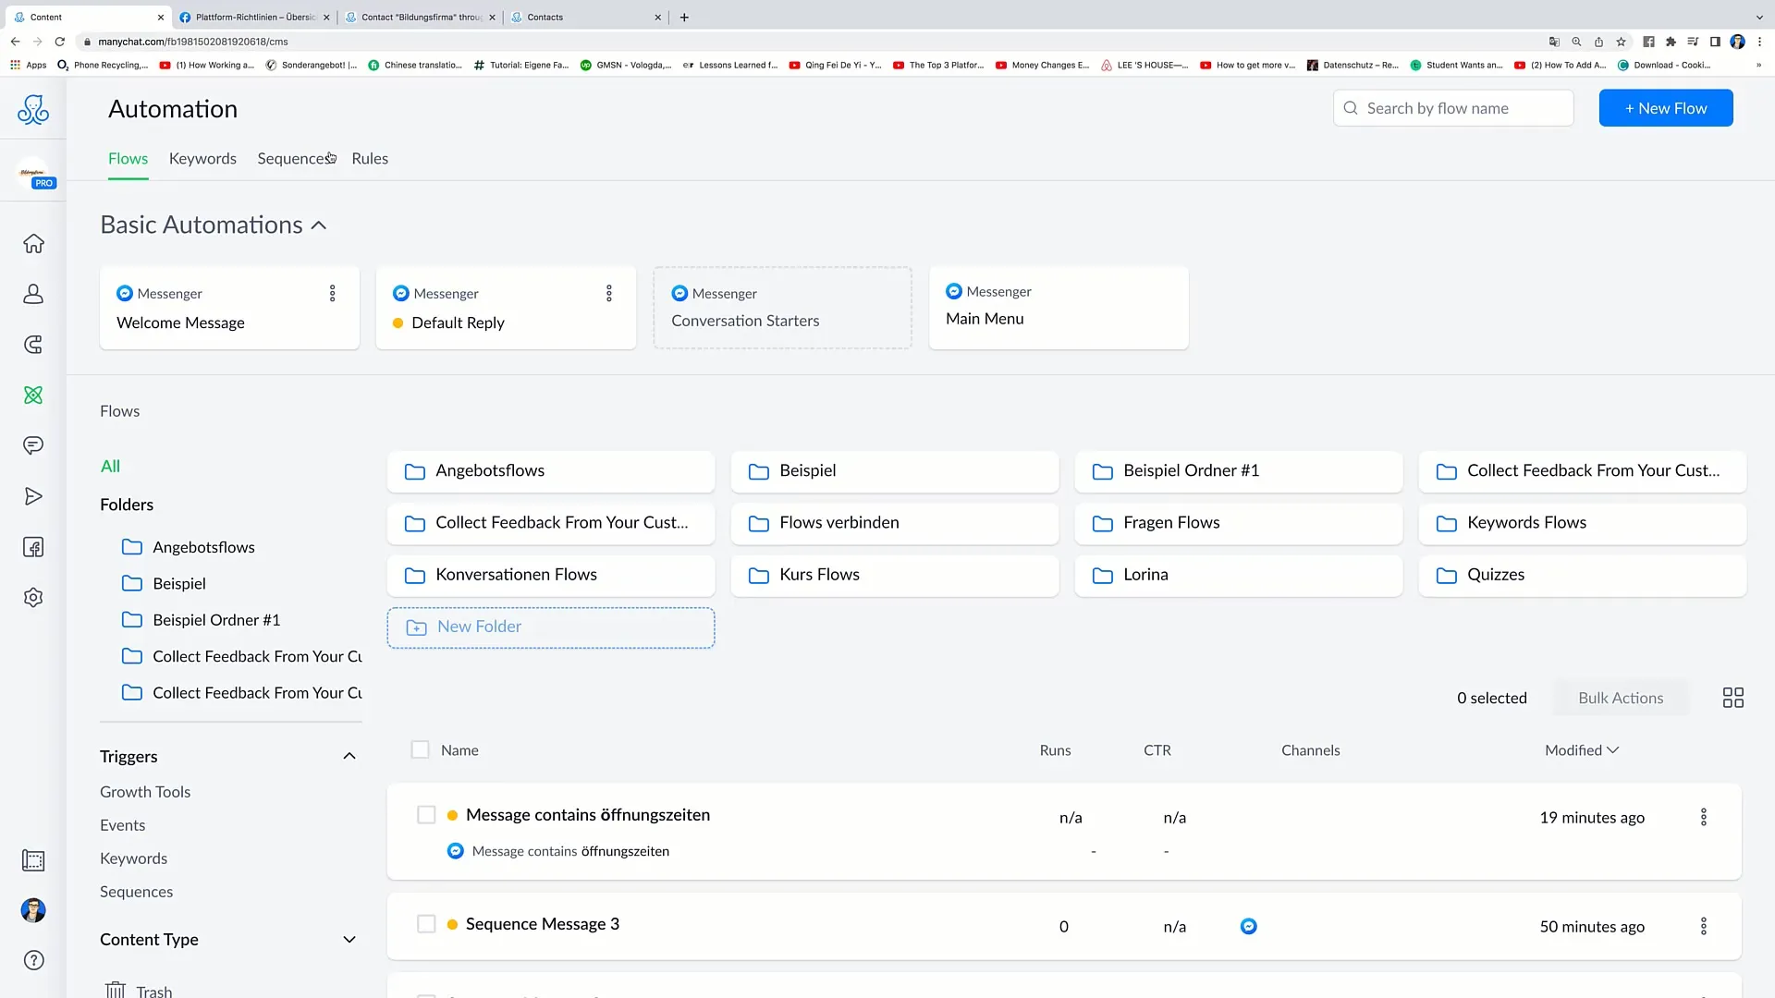This screenshot has width=1775, height=998.
Task: Click the Broadcasting icon in sidebar
Action: (33, 496)
